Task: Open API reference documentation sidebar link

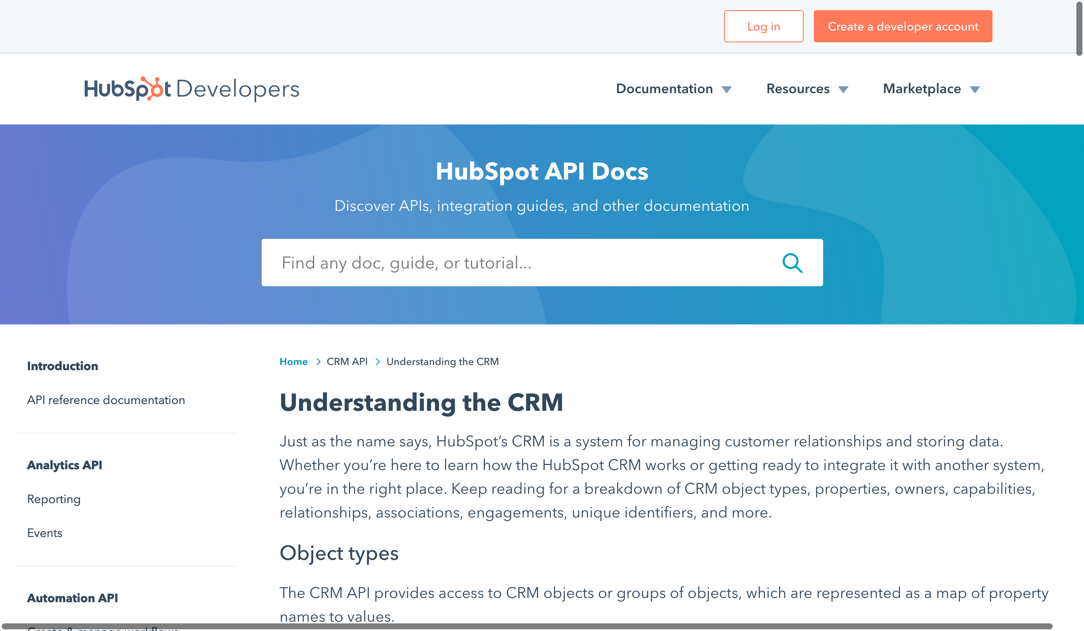Action: (106, 400)
